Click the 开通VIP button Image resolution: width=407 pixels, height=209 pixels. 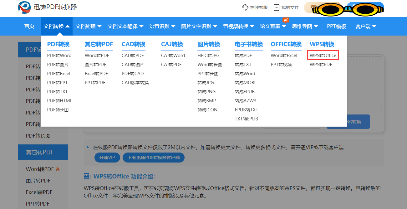click(x=107, y=158)
